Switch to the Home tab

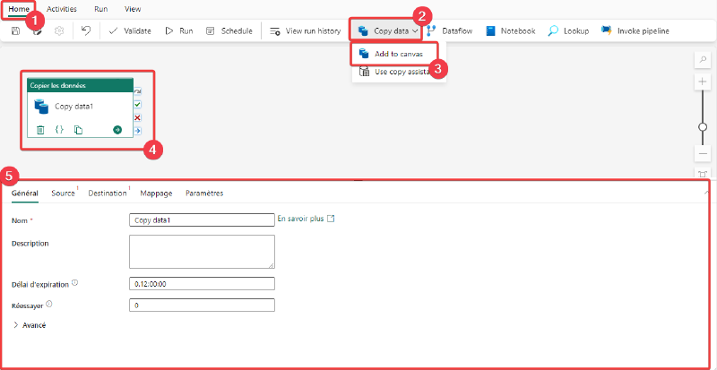[19, 9]
